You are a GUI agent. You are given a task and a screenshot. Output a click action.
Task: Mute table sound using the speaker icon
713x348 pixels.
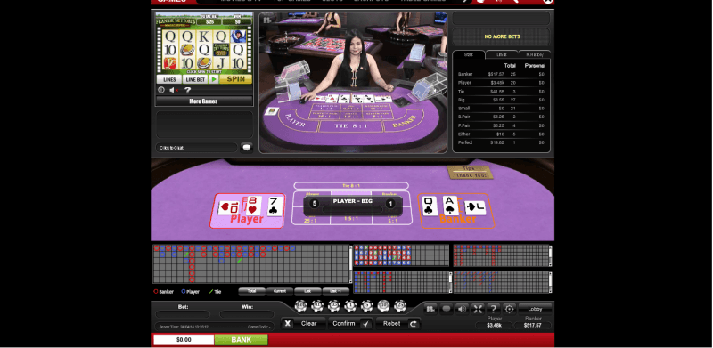coord(462,309)
